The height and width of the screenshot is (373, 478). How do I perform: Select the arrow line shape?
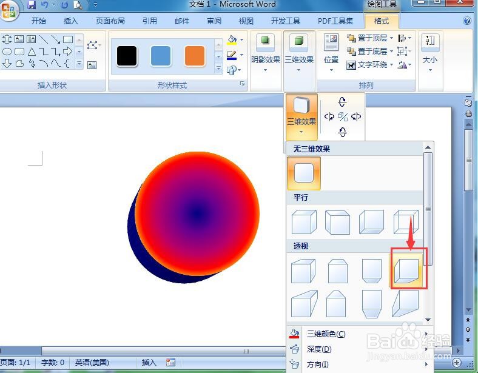tap(55, 39)
